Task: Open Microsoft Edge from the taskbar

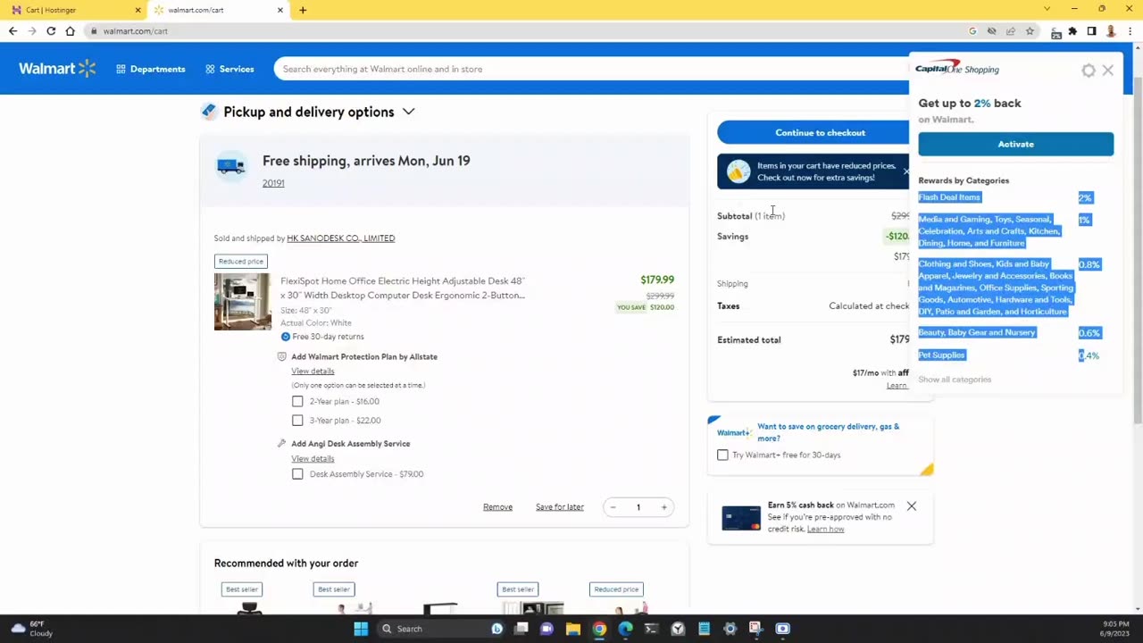Action: pos(625,629)
